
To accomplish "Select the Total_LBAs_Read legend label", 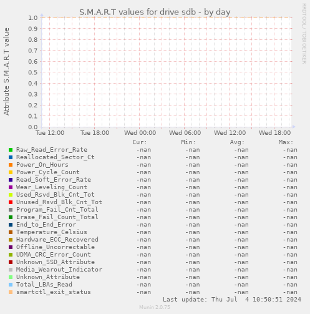I will tap(44, 285).
